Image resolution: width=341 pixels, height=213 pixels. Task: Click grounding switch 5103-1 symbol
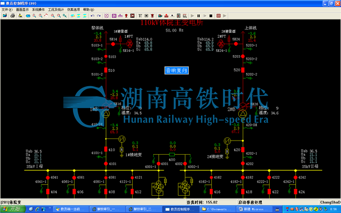(100, 50)
